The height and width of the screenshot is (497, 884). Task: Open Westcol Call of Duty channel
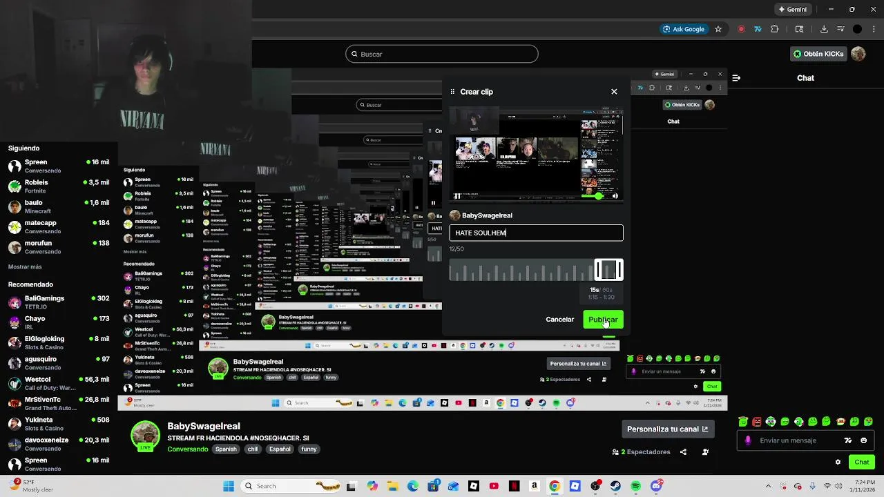coord(59,383)
